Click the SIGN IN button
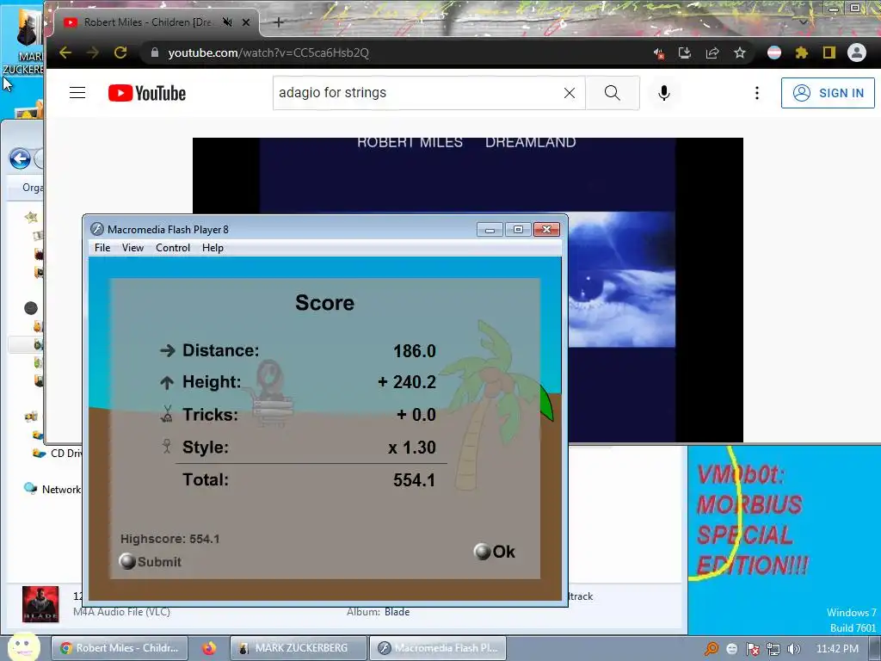 click(x=828, y=93)
